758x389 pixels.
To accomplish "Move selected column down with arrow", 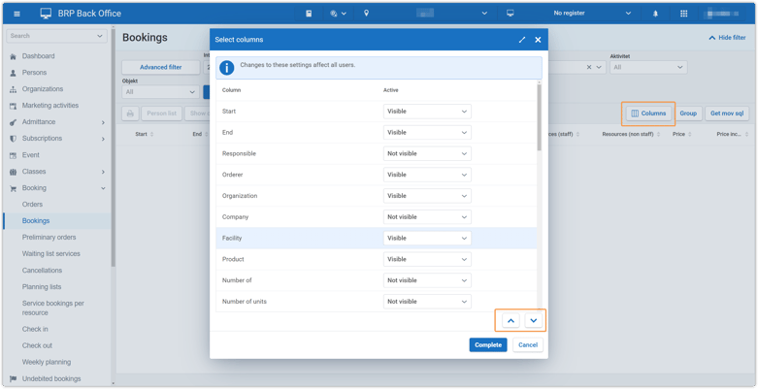I will 534,320.
